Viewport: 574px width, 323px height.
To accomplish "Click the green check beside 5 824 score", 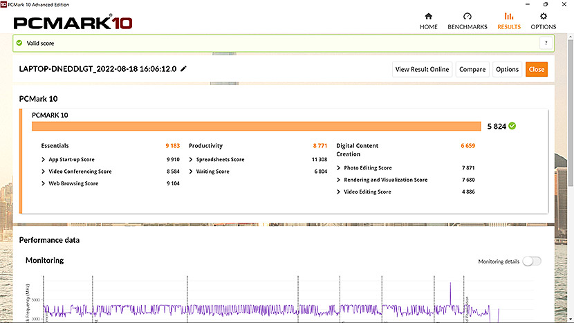I will pyautogui.click(x=512, y=126).
